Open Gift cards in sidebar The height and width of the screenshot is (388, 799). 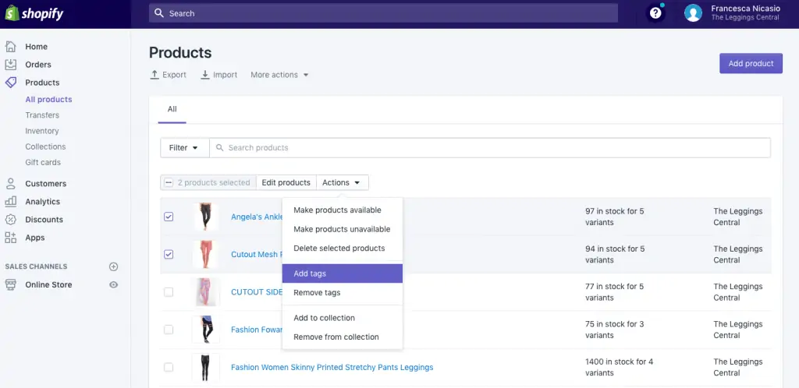click(43, 163)
